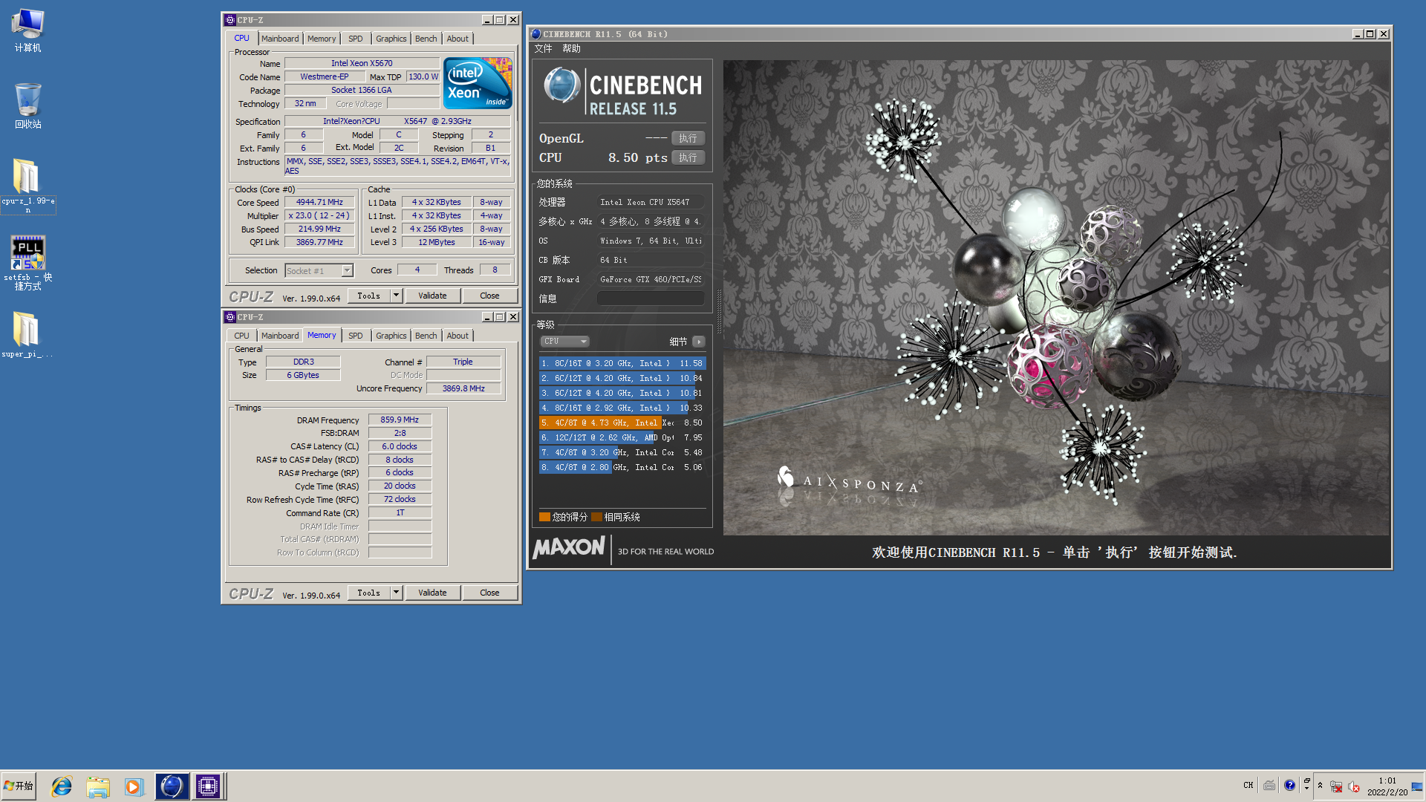The width and height of the screenshot is (1426, 802).
Task: Expand Tools dropdown arrow in upper CPU-Z window
Action: click(397, 296)
